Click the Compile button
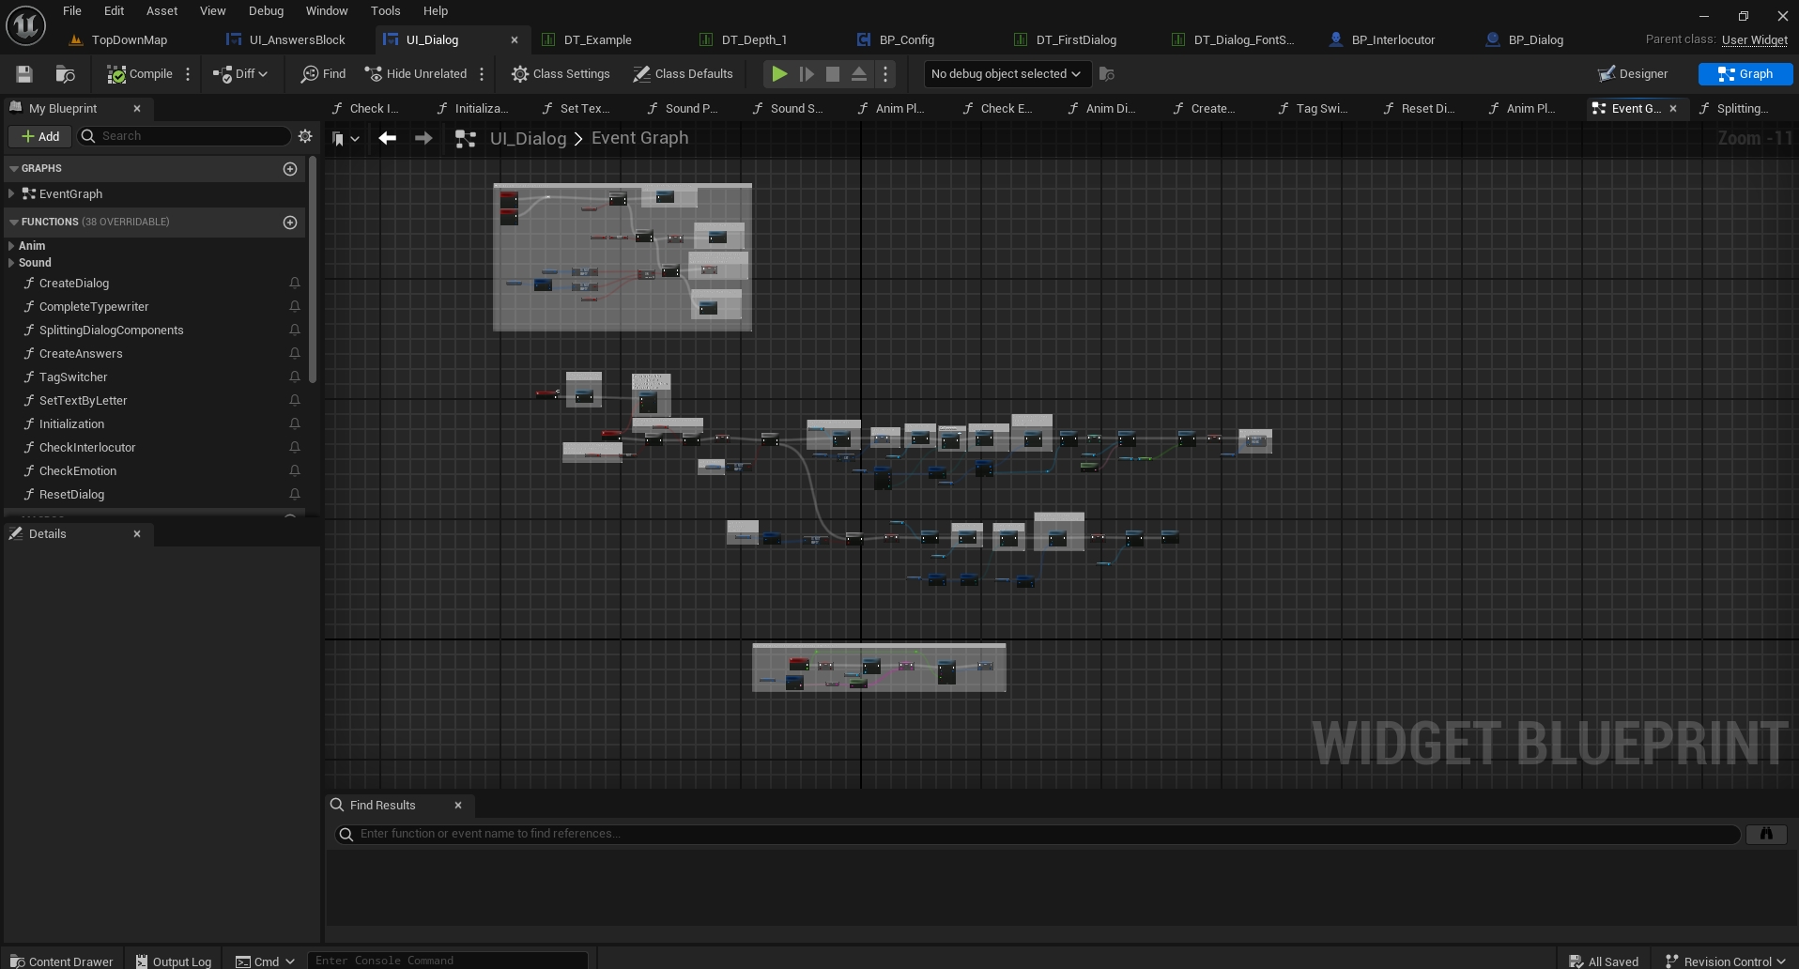1799x969 pixels. tap(140, 74)
